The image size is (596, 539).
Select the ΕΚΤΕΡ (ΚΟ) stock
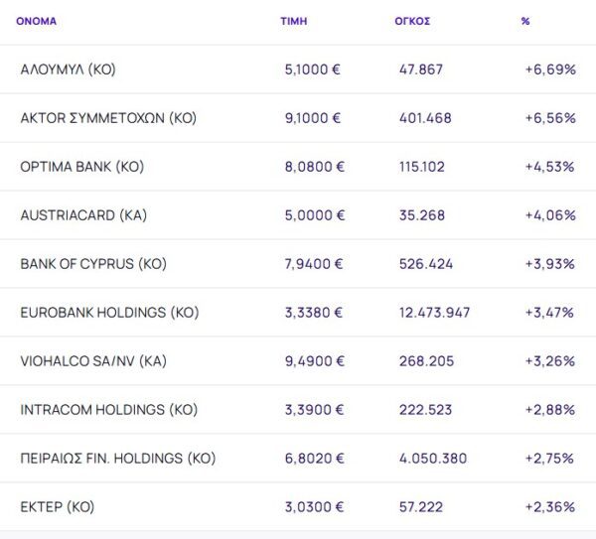[x=57, y=507]
